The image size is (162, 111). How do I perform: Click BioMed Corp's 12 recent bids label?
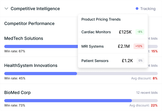coord(147,93)
